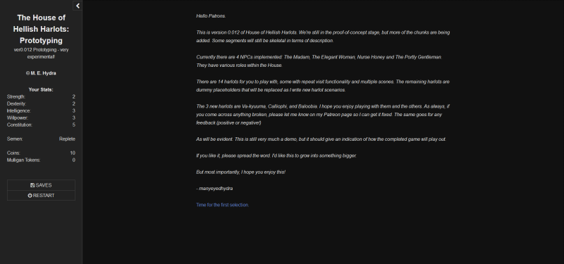The image size is (564, 264).
Task: Select the ver0.012 Prototyping subtitle text
Action: click(41, 54)
